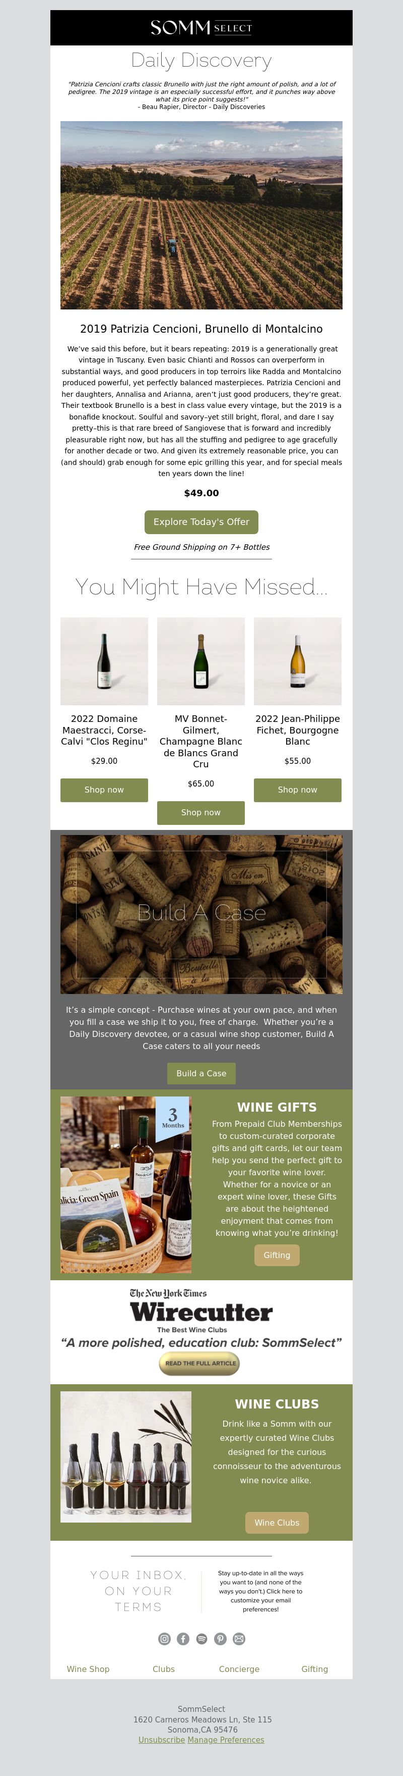The height and width of the screenshot is (1776, 403).
Task: Click the email envelope icon
Action: [x=239, y=1639]
